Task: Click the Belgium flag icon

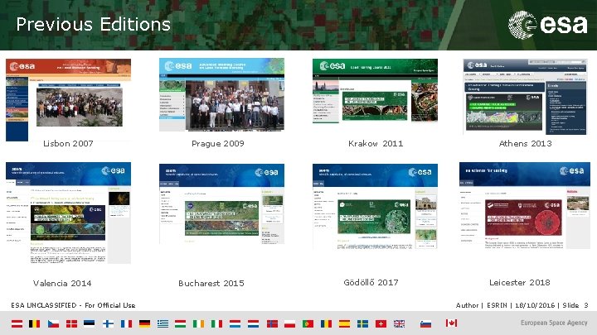Action: tap(34, 323)
